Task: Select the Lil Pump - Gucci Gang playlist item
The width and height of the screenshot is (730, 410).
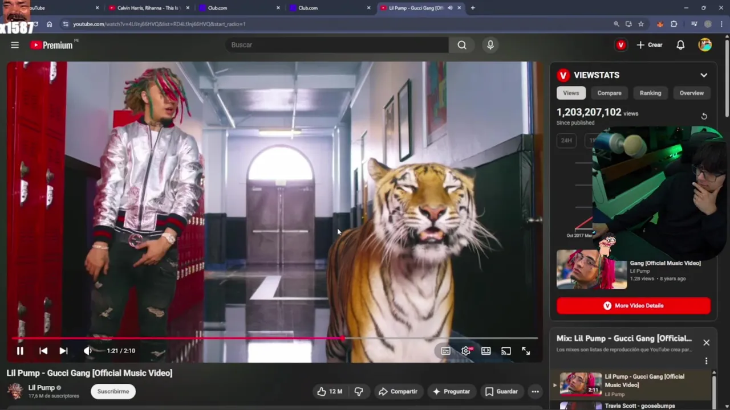Action: pos(632,384)
